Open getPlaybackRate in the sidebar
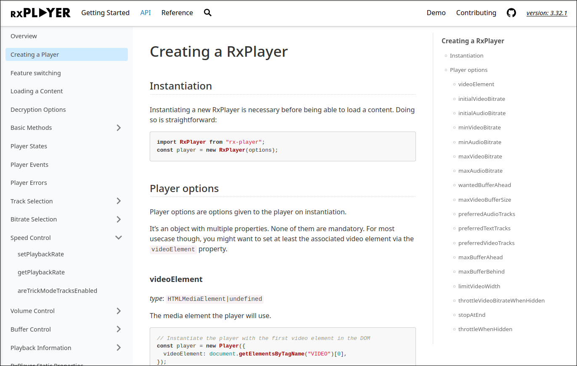577x366 pixels. [x=41, y=272]
